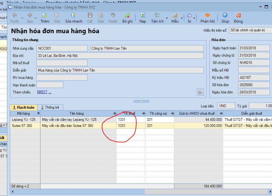
Task: Expand the In print dropdown arrow
Action: coord(194,18)
